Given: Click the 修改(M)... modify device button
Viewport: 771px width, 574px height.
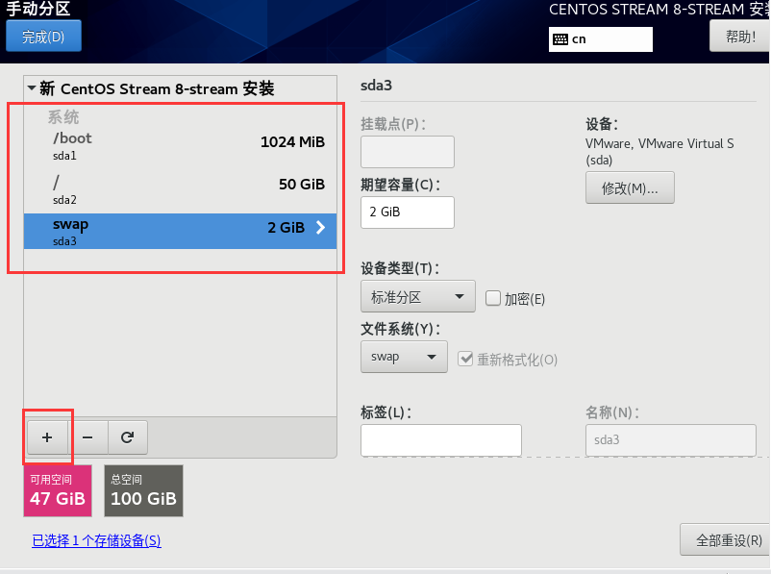Looking at the screenshot, I should [630, 187].
